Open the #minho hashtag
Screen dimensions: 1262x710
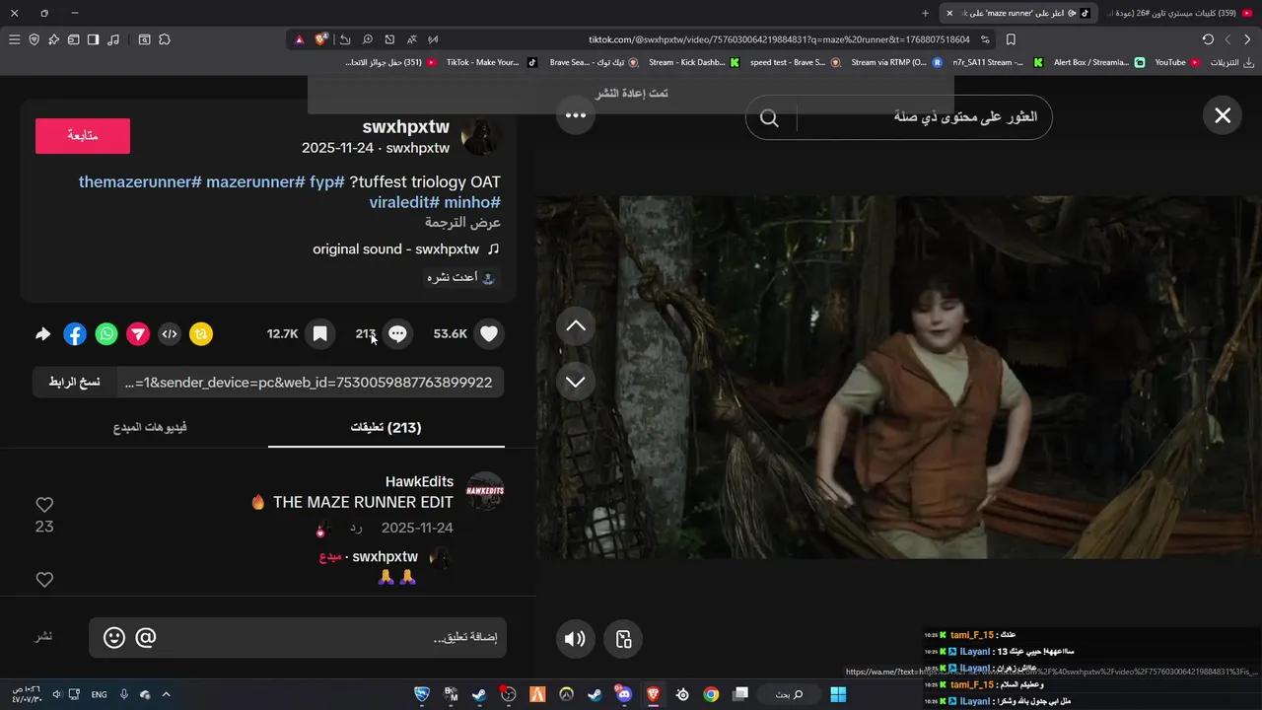(x=472, y=203)
